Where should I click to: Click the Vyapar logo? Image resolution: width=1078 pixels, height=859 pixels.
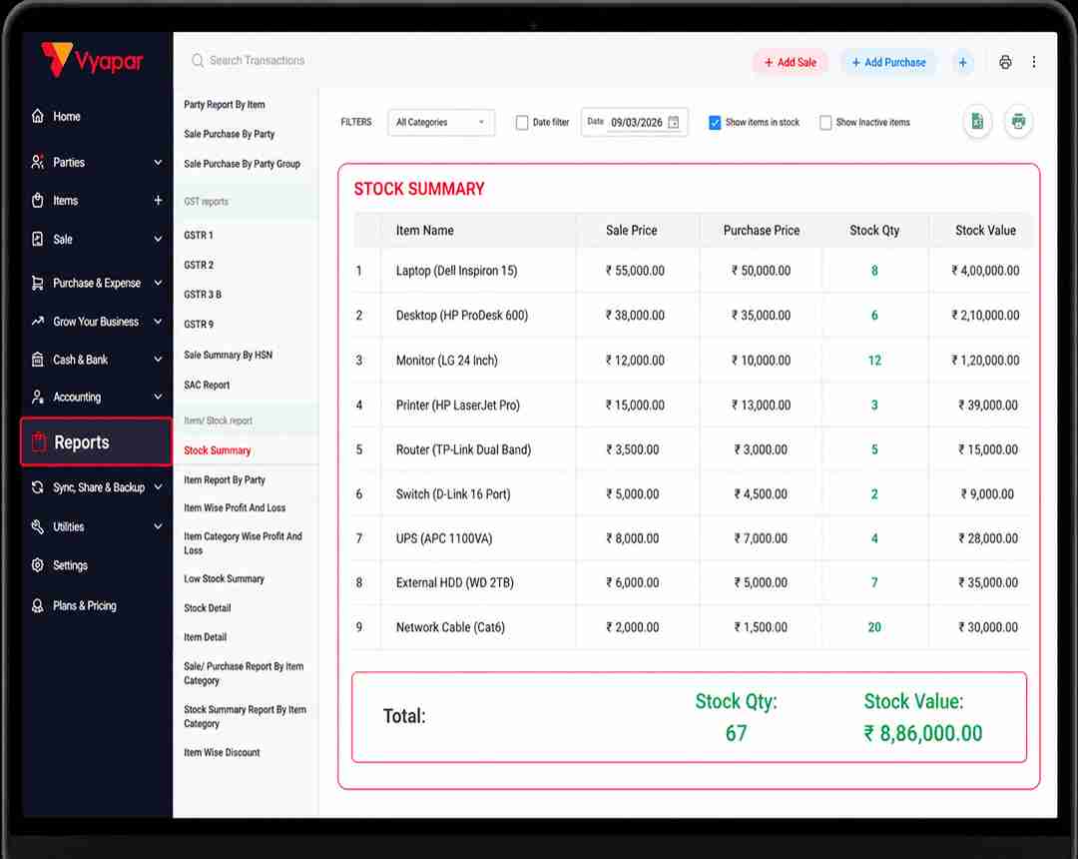pos(92,60)
